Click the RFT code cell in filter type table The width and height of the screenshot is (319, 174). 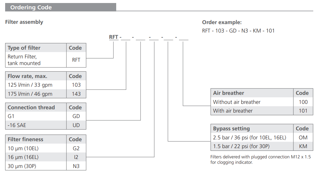[x=76, y=60]
